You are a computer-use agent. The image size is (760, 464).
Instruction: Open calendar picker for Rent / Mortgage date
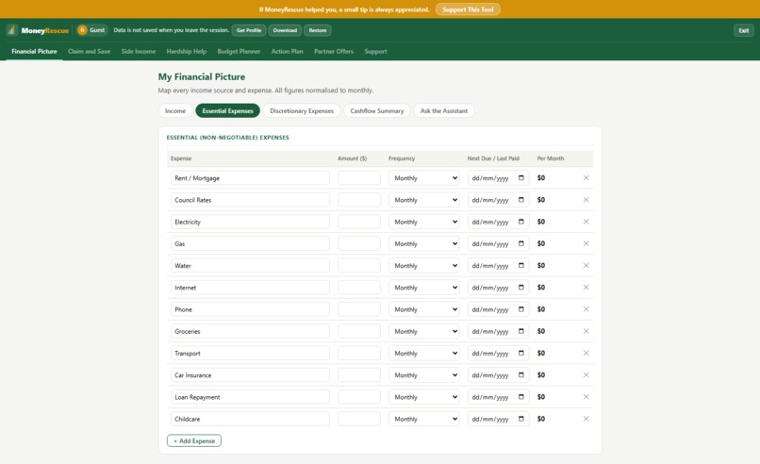(x=521, y=178)
